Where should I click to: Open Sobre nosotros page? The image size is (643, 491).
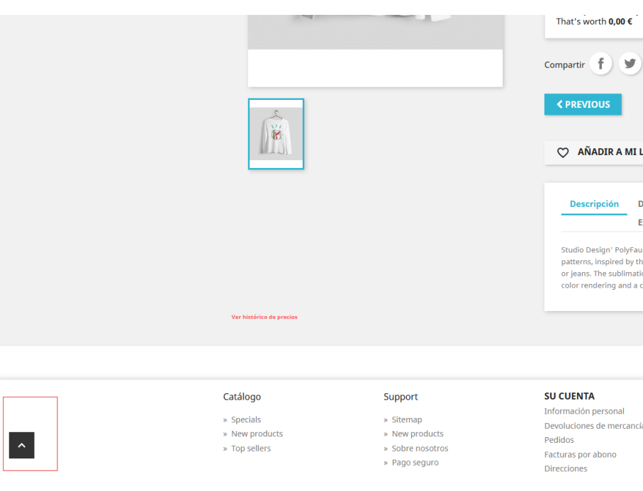click(420, 448)
